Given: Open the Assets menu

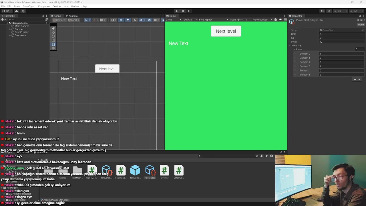Looking at the screenshot, I should click(17, 6).
